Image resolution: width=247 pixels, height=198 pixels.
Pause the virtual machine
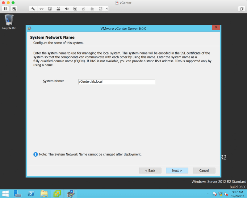(x=6, y=9)
